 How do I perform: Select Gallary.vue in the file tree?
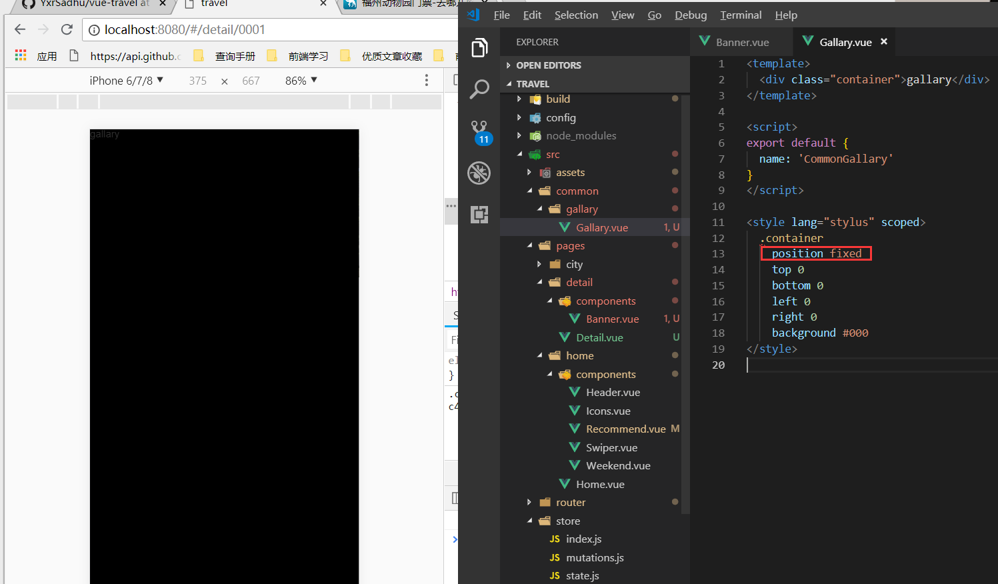point(595,227)
